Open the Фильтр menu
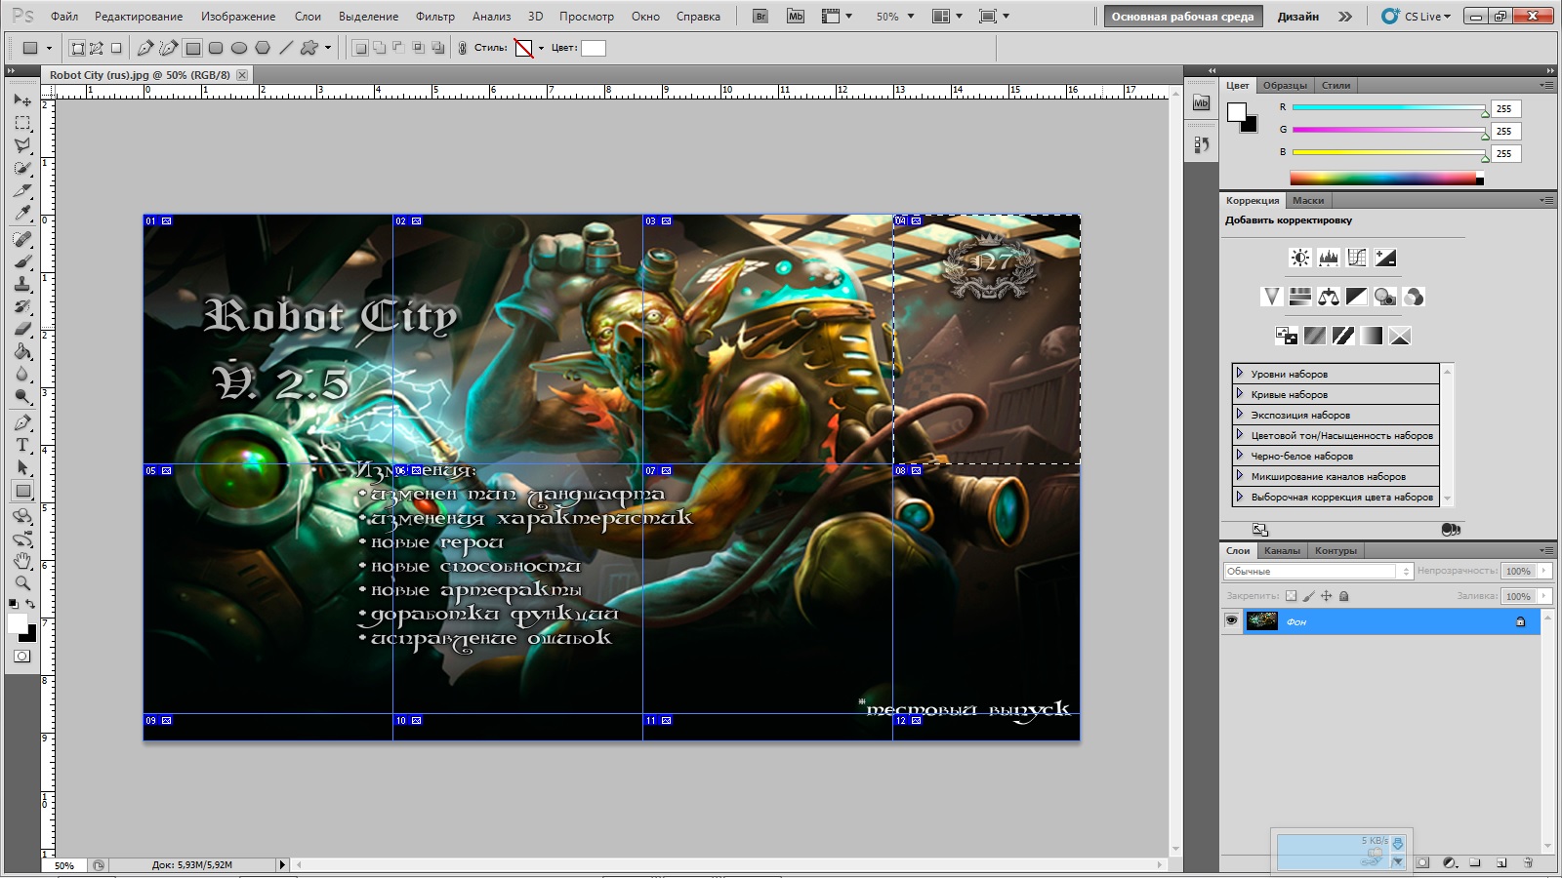Viewport: 1562px width, 878px height. click(434, 17)
